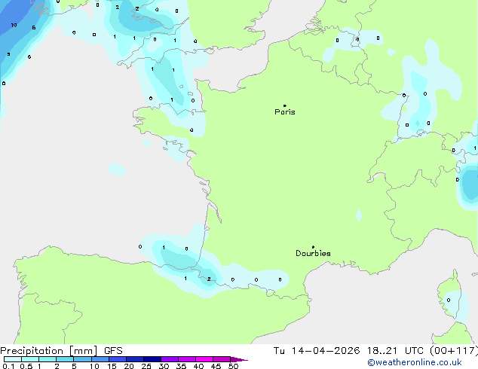Select the legend swatch between 15 and 20

(118, 359)
